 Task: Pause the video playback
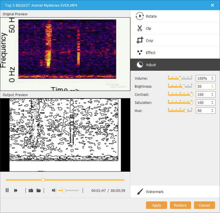[7, 190]
